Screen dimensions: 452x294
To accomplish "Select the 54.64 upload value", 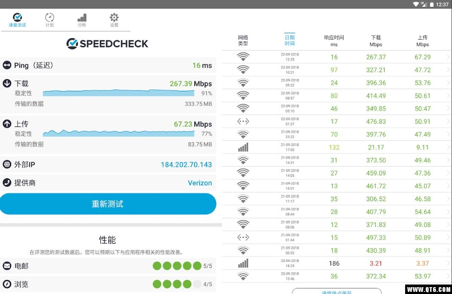I will (x=423, y=212).
